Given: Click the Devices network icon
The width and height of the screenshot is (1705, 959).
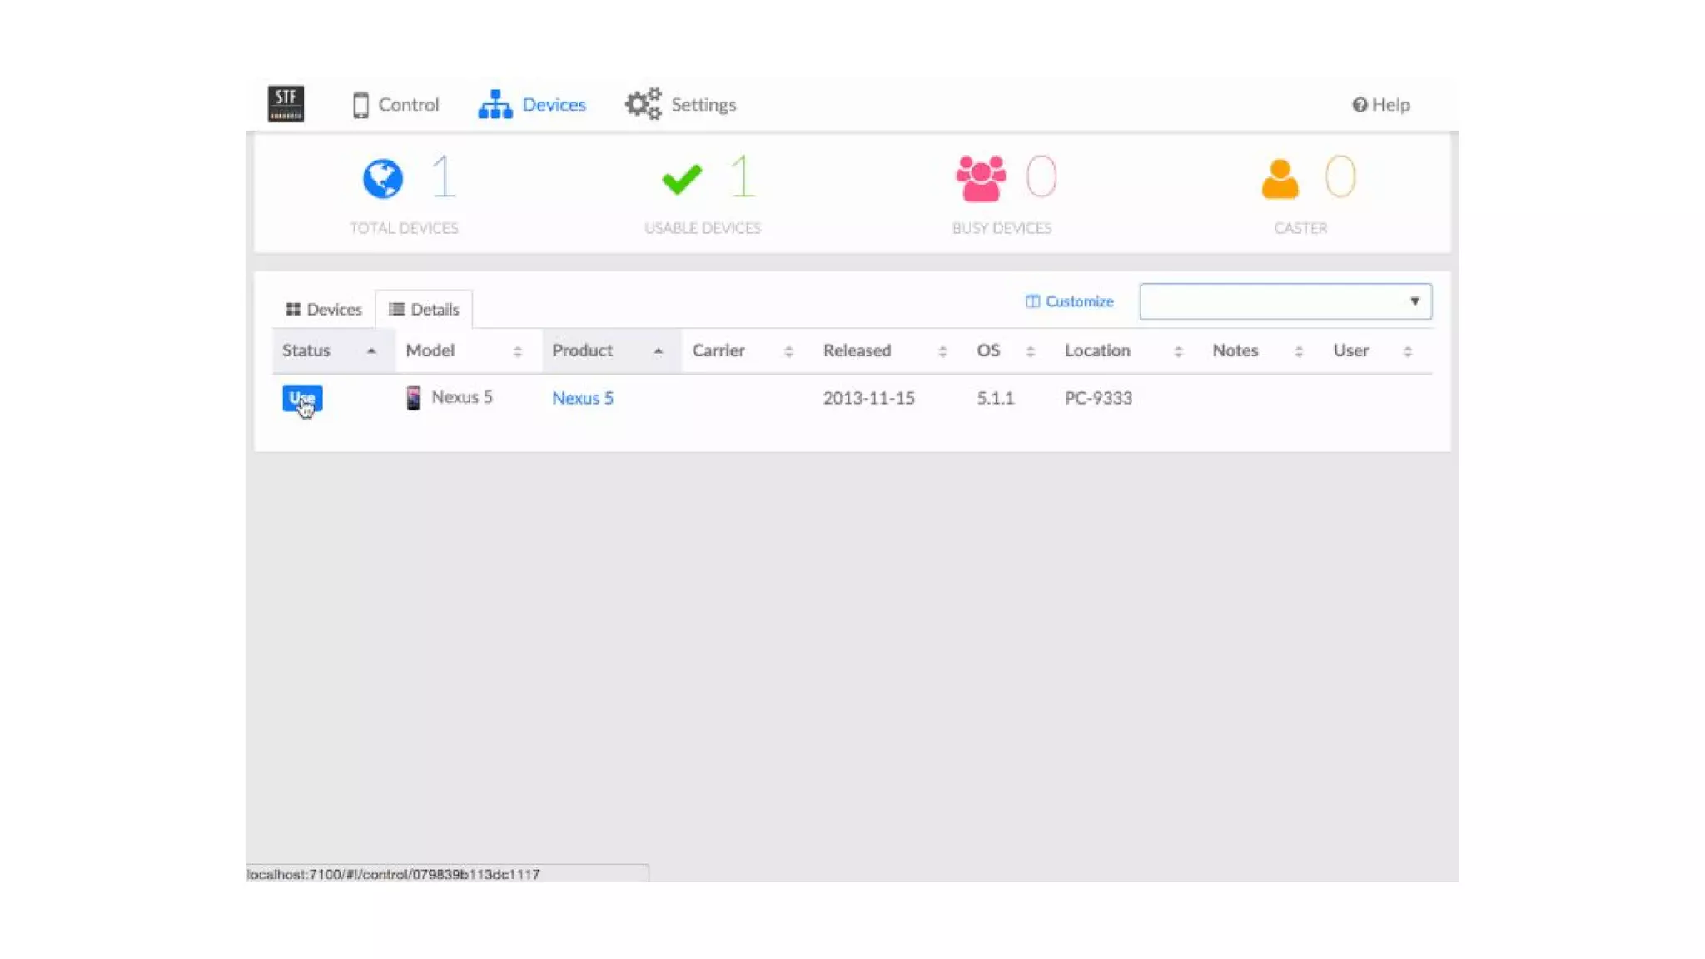Looking at the screenshot, I should click(x=495, y=105).
